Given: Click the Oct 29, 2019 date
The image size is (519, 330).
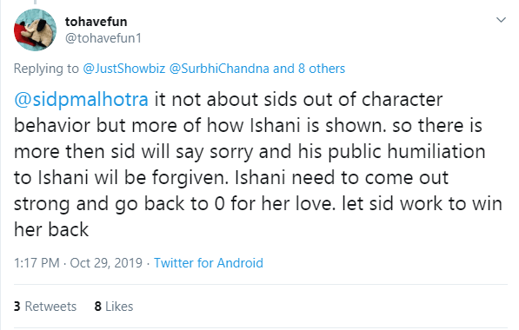Looking at the screenshot, I should [106, 263].
